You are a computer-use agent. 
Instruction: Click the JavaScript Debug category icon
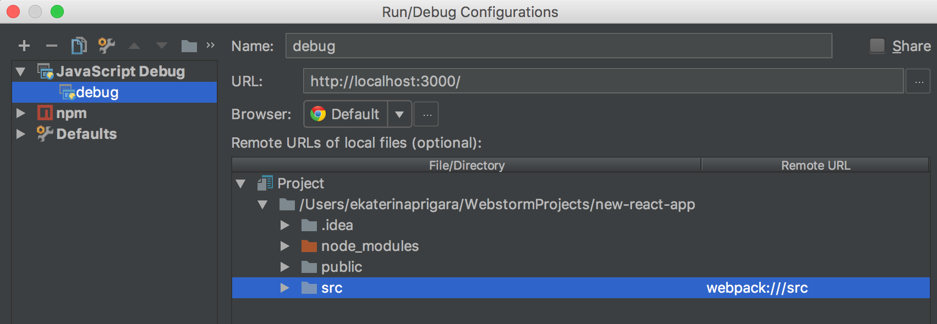click(45, 71)
